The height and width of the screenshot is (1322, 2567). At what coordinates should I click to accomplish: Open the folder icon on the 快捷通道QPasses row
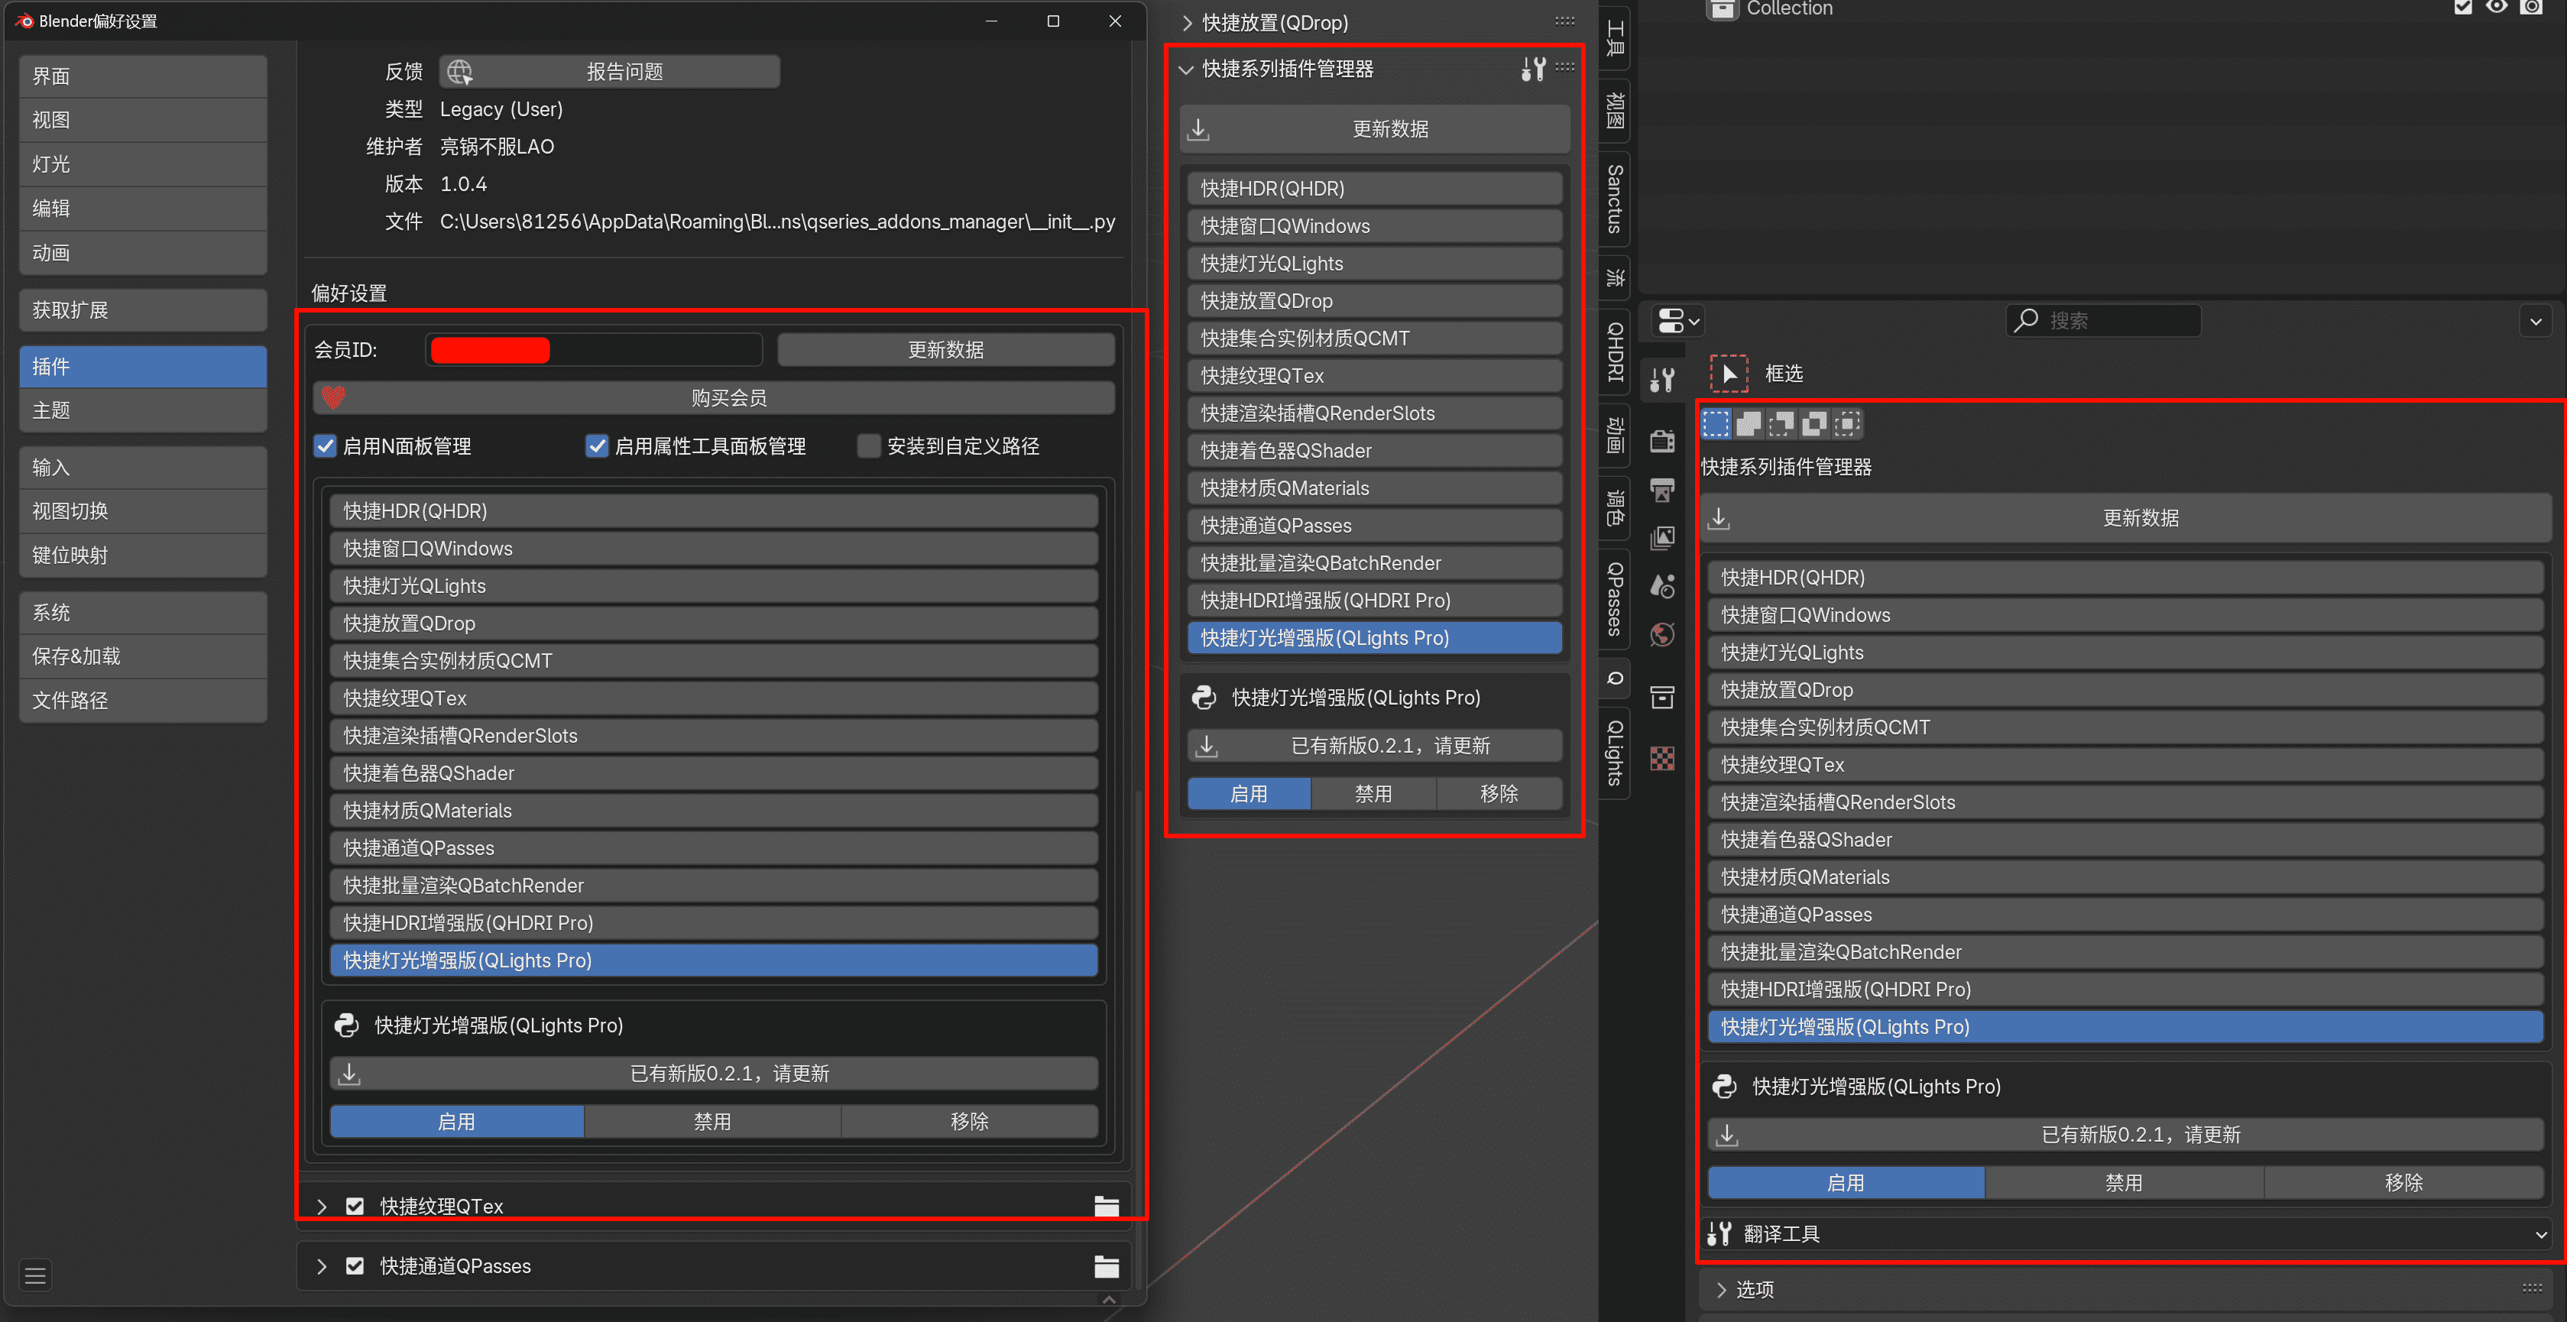click(1106, 1266)
